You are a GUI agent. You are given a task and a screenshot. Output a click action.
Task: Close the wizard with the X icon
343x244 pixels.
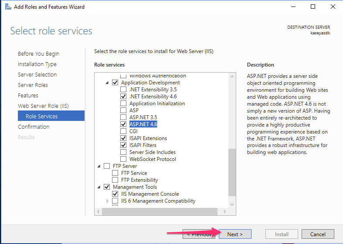333,7
